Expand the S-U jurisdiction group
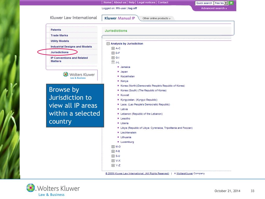This screenshot has width=265, height=199. click(x=113, y=156)
